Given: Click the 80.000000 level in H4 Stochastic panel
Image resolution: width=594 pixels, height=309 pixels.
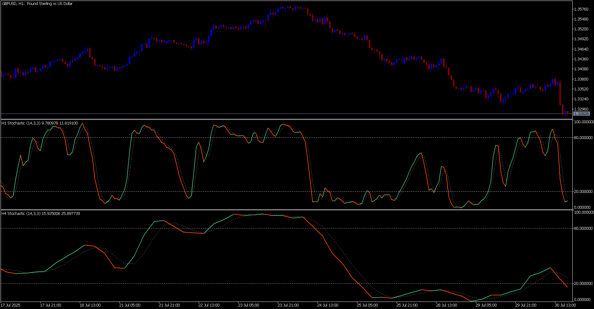Looking at the screenshot, I should click(583, 228).
